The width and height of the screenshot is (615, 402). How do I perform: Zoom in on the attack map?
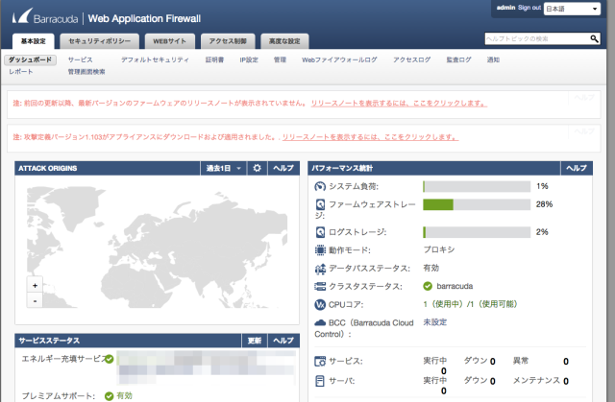(x=35, y=285)
